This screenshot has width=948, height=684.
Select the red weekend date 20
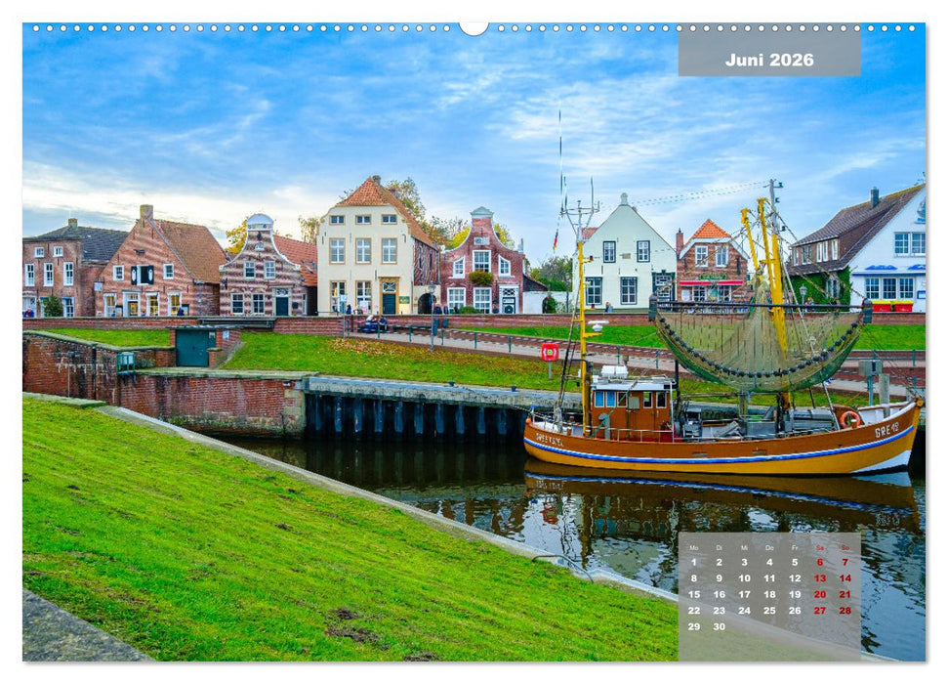pyautogui.click(x=820, y=594)
